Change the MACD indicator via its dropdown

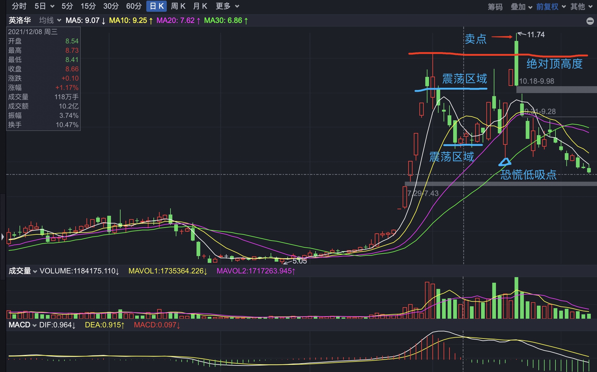point(34,325)
